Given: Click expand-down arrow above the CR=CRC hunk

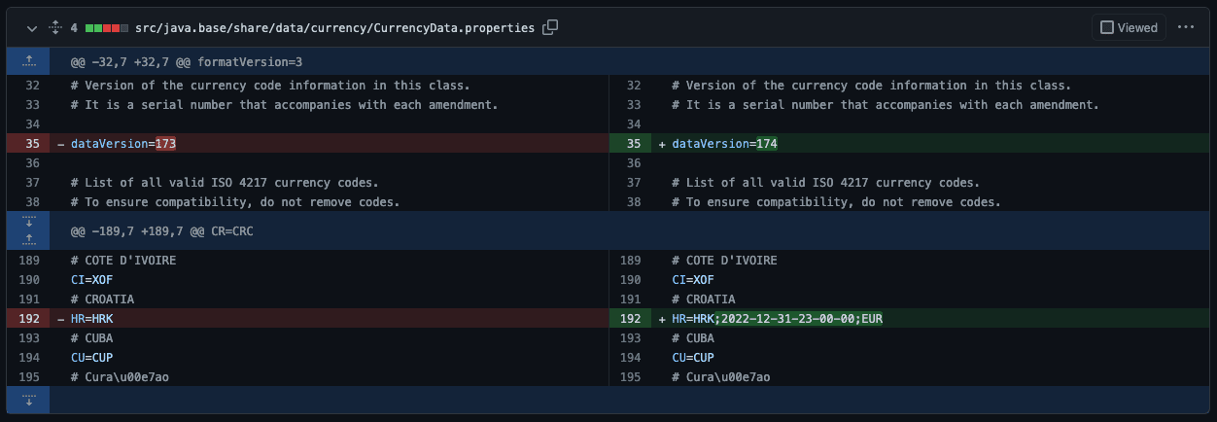Looking at the screenshot, I should point(28,223).
